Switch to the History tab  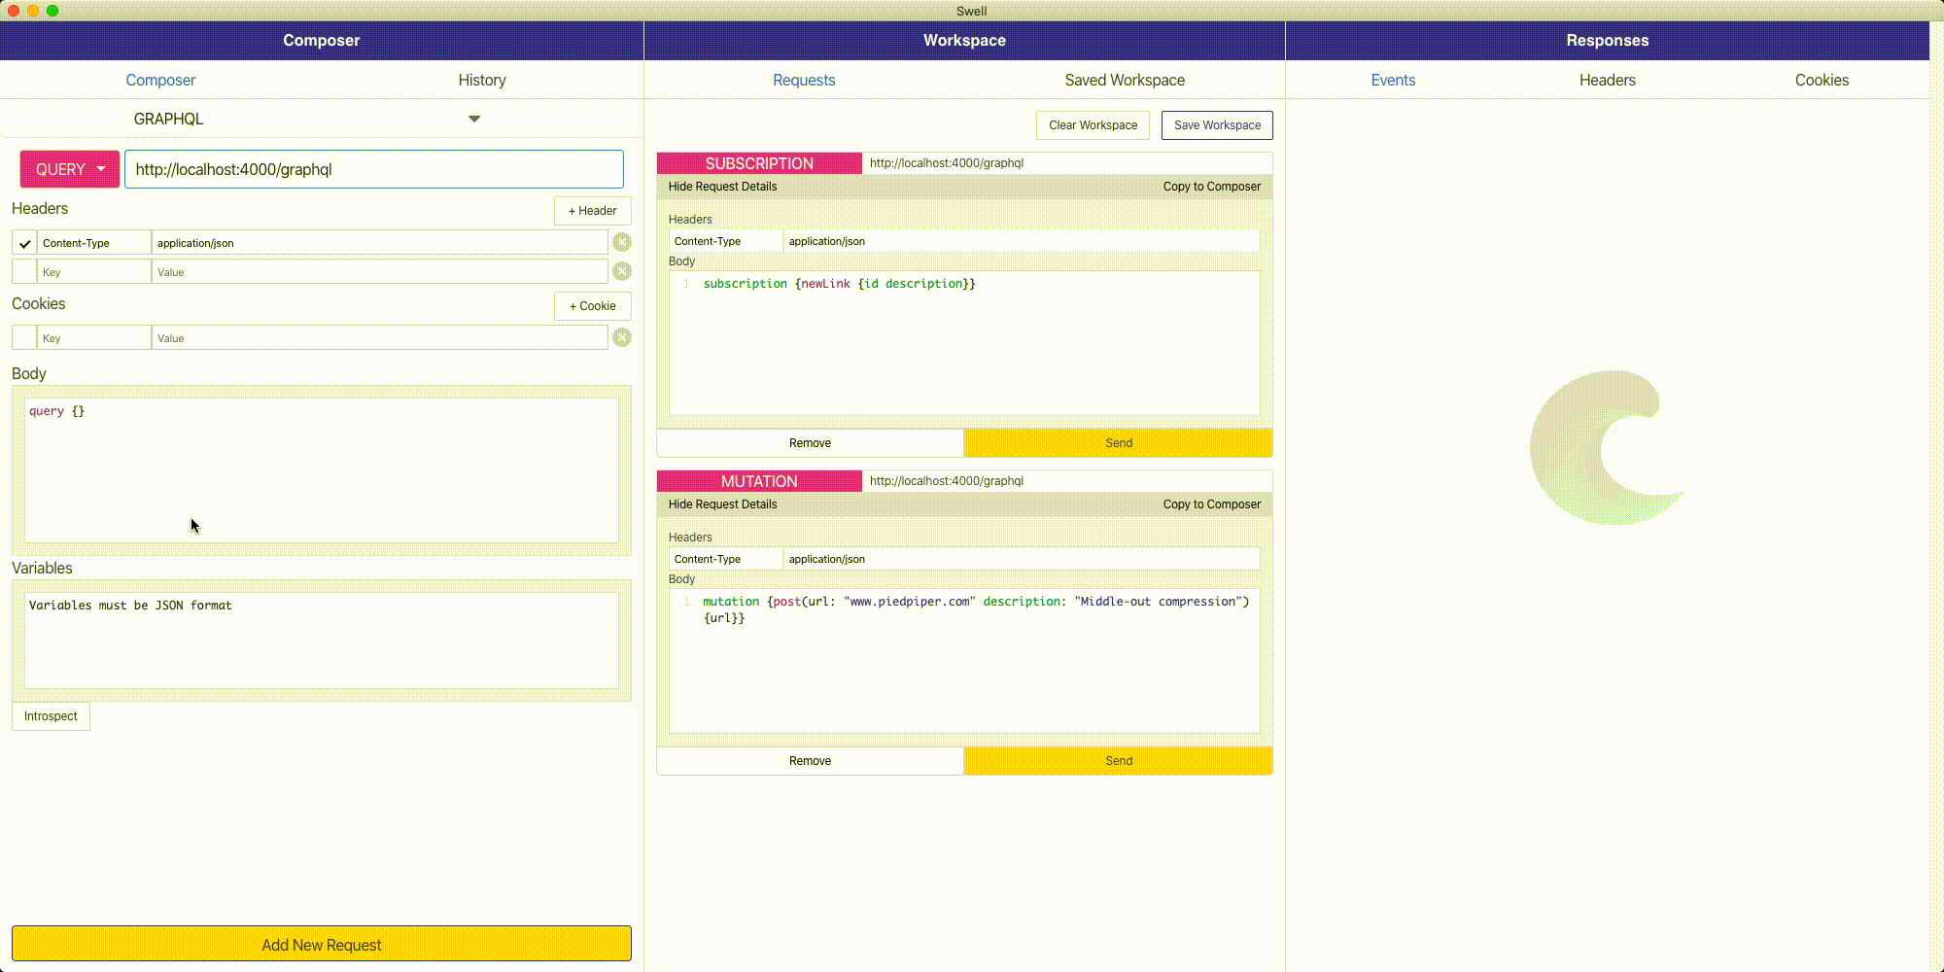click(x=482, y=80)
